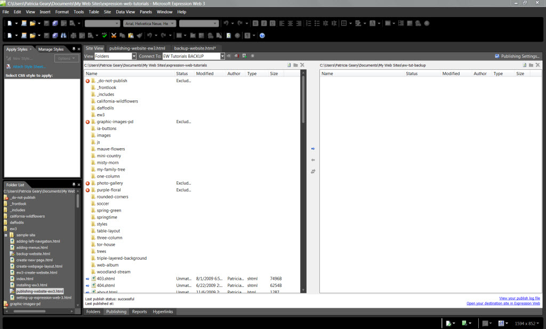Open the Connect To EW Tutorials BACKUP dropdown
The image size is (546, 329).
coord(222,56)
